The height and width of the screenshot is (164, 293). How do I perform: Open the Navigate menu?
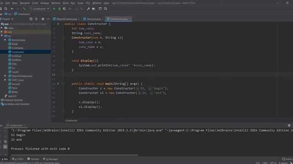[x=25, y=3]
